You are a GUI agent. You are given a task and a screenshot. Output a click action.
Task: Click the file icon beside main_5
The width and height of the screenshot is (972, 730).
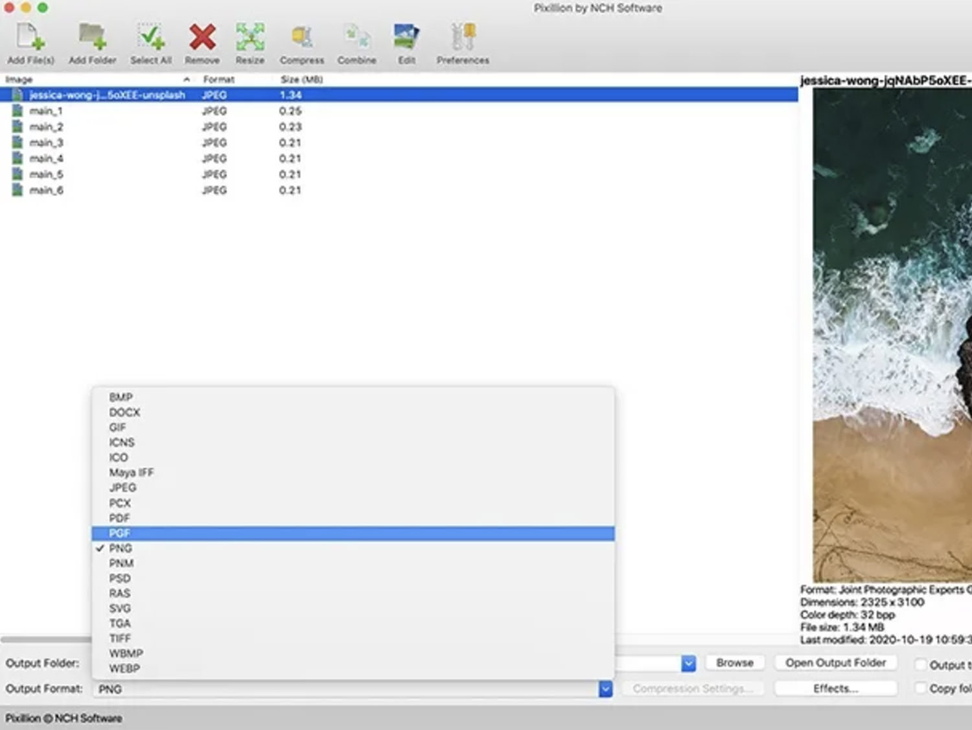(x=17, y=174)
